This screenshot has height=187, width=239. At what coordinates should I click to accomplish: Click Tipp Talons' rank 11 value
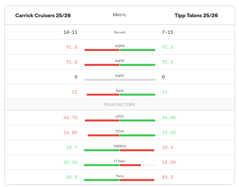(165, 92)
